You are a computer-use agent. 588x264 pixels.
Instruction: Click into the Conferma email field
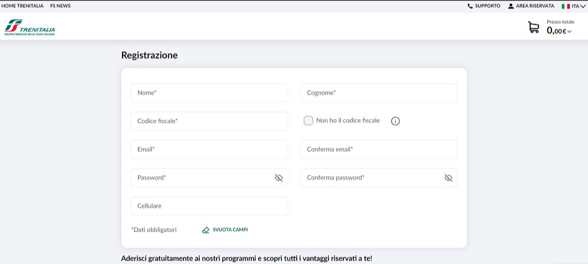point(379,150)
